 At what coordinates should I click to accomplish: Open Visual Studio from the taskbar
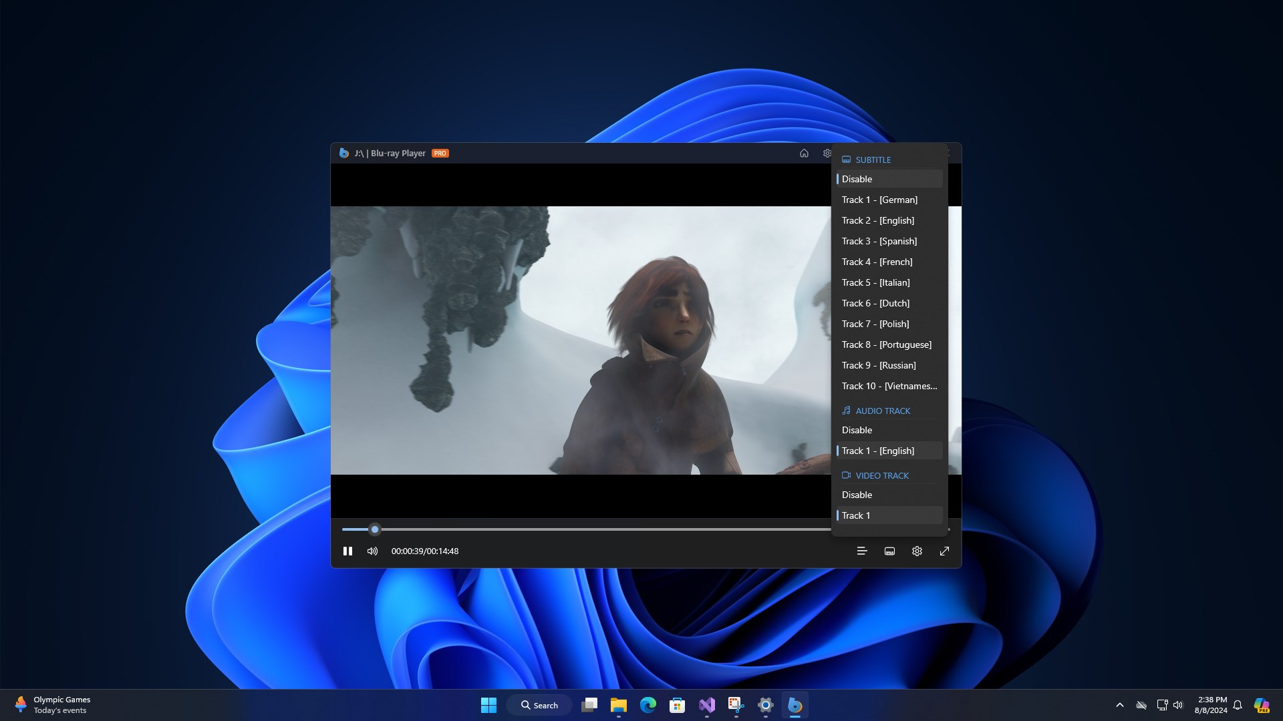[706, 705]
